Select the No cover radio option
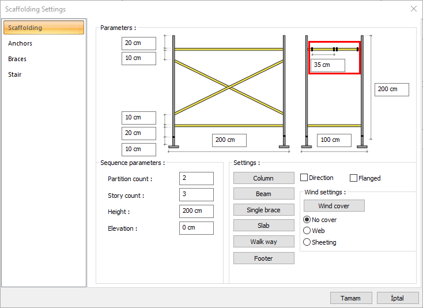Image resolution: width=423 pixels, height=308 pixels. point(307,220)
